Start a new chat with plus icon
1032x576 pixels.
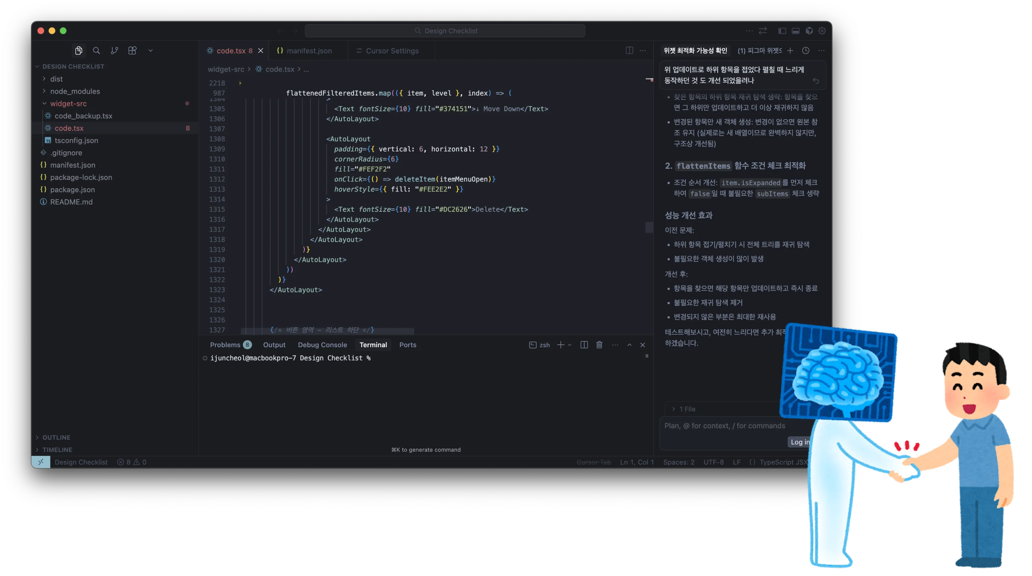pos(790,50)
